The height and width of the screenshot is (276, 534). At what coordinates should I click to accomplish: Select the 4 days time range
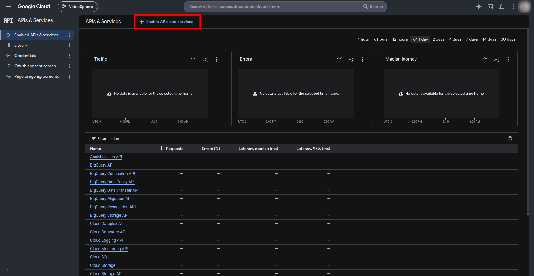tap(455, 39)
